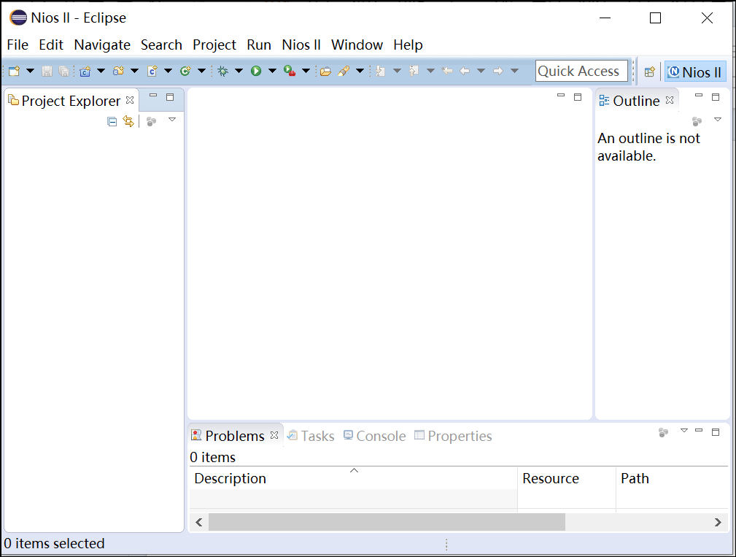The image size is (736, 557).
Task: Click the Forward navigation arrow icon
Action: click(x=498, y=71)
